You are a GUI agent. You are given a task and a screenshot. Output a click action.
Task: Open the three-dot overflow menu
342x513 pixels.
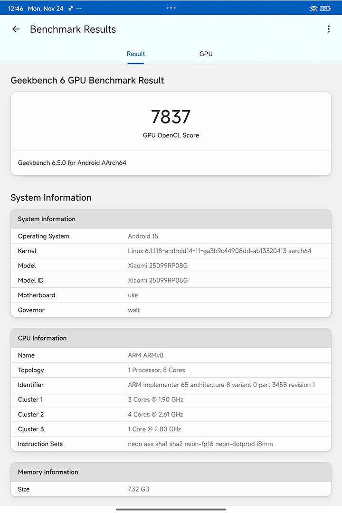tap(328, 29)
